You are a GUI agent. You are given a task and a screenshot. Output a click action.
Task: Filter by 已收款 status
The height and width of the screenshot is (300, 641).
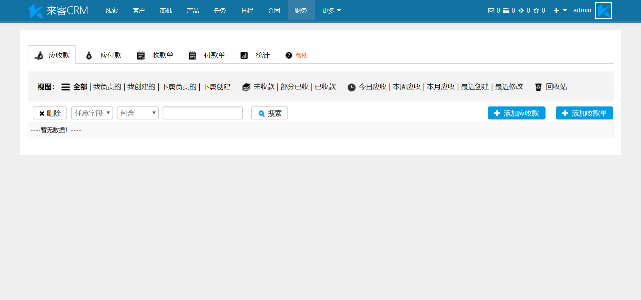pos(325,87)
